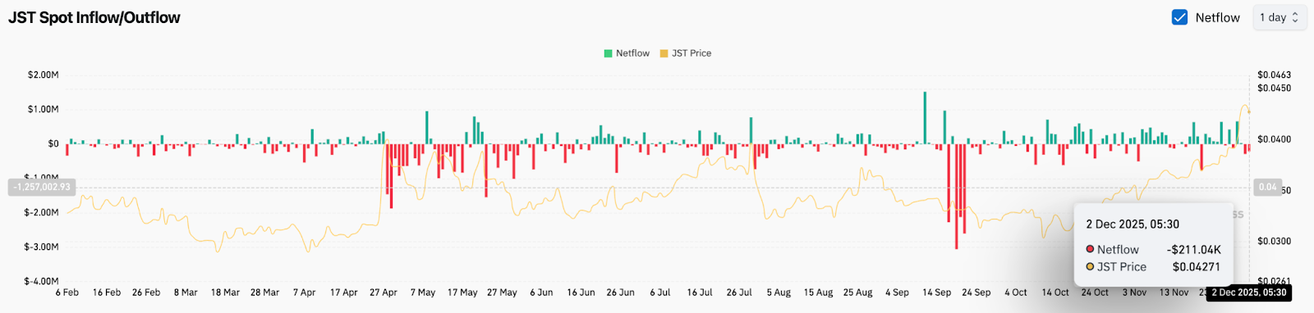Click the 0.04 price crosshair tag

point(1268,188)
